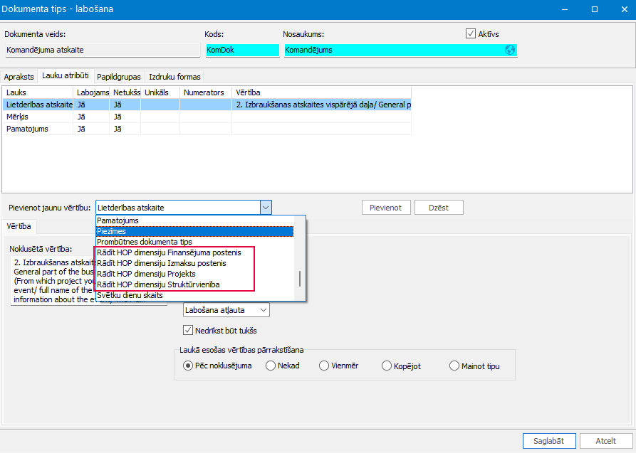Click the Dzēst button
The image size is (636, 453).
439,208
